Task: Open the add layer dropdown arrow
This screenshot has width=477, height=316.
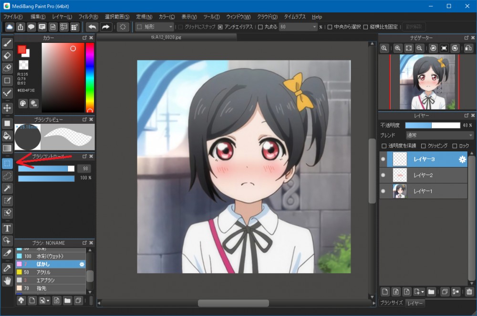Action: (x=422, y=292)
